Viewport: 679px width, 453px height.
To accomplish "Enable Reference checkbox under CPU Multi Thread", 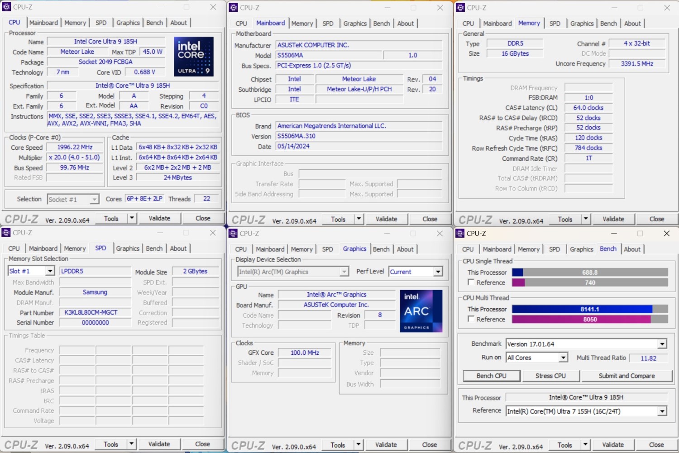I will pos(471,319).
